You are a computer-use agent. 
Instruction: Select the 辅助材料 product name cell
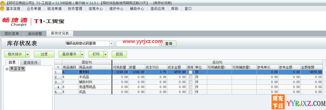click(95, 82)
